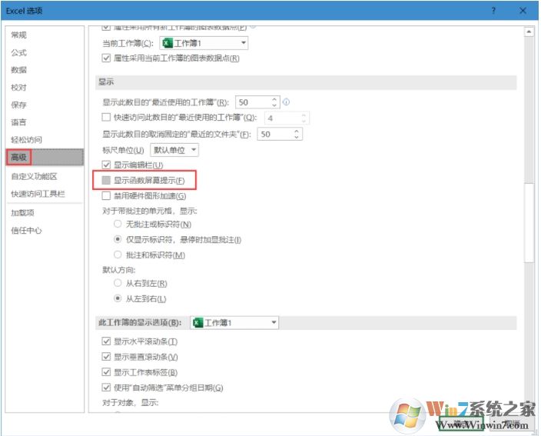Open 此工作簿的显示选项 workbook dropdown
The height and width of the screenshot is (436, 541).
[234, 323]
